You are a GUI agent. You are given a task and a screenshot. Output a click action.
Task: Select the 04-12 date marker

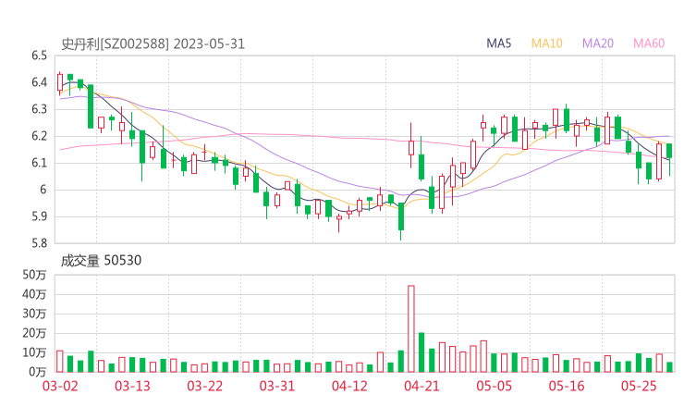348,386
